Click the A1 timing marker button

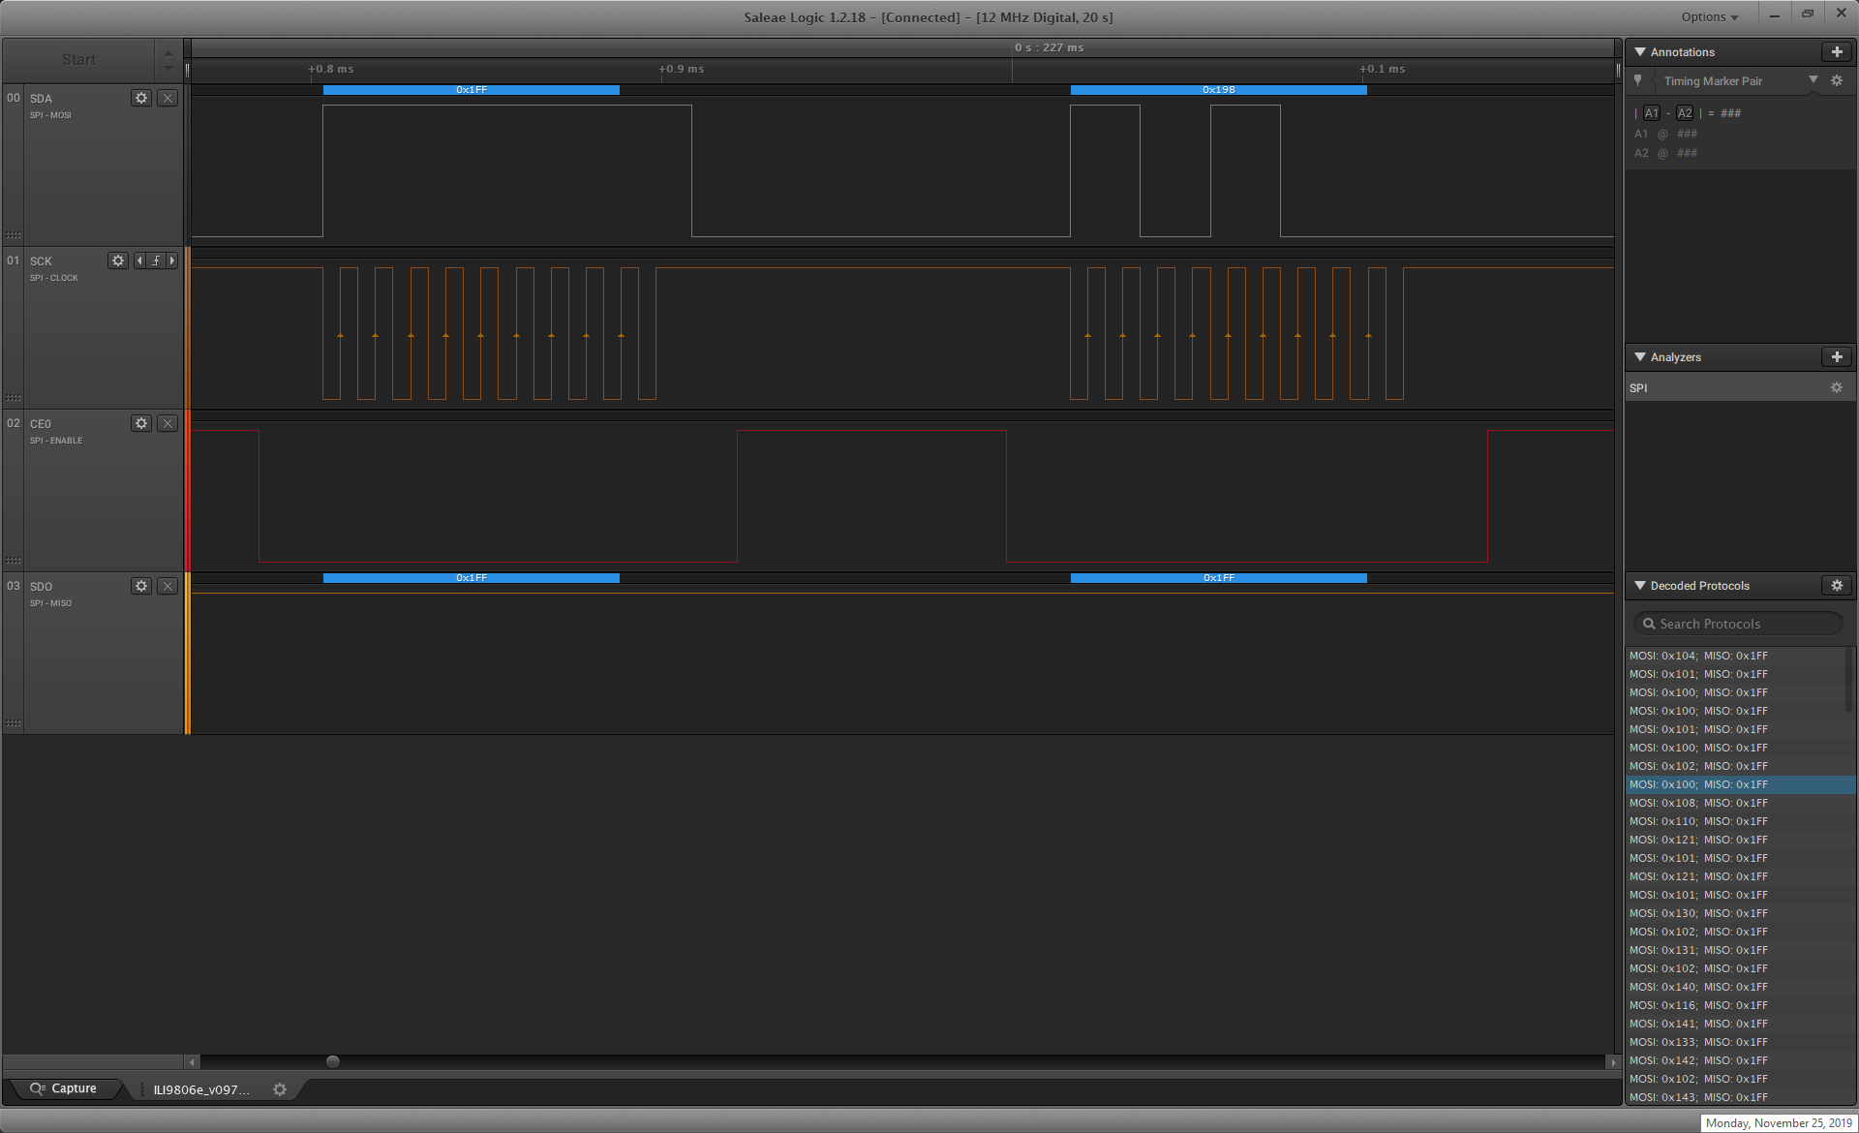(x=1653, y=113)
